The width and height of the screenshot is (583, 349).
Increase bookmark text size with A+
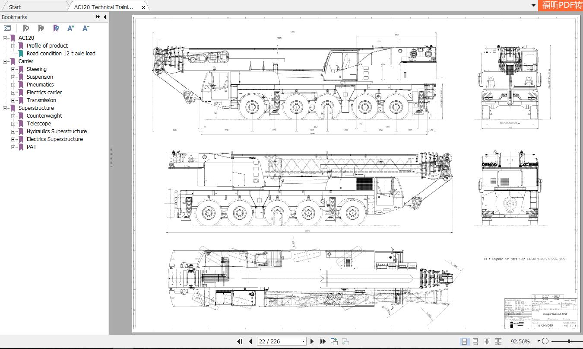click(70, 28)
